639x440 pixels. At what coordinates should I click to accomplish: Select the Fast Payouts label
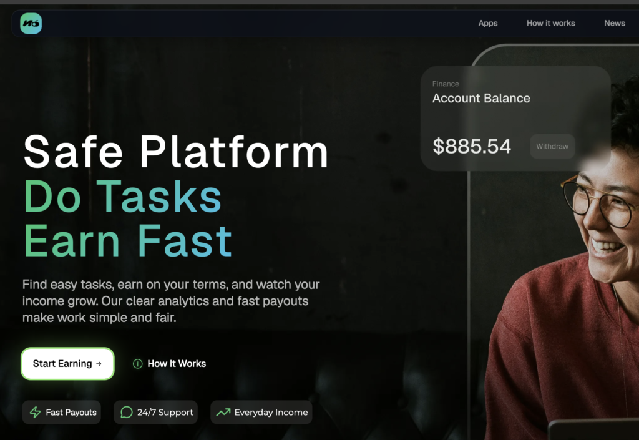pyautogui.click(x=71, y=413)
